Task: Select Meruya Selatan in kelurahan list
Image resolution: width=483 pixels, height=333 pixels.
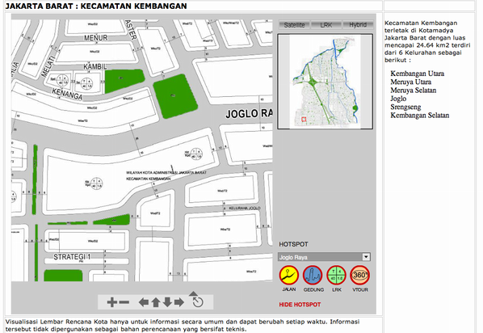Action: tap(413, 91)
